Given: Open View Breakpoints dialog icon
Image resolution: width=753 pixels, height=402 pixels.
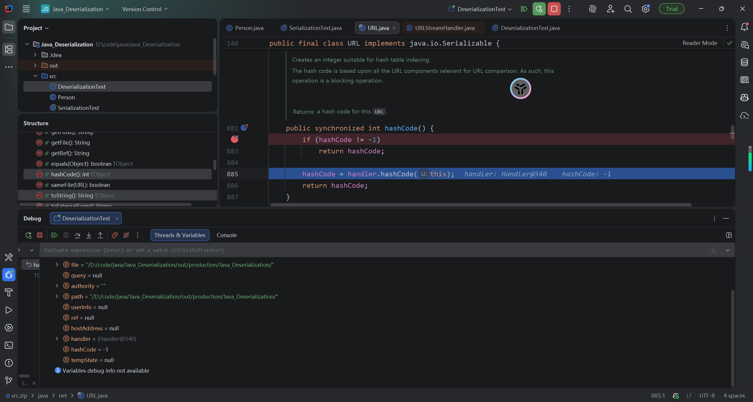Looking at the screenshot, I should pyautogui.click(x=115, y=235).
